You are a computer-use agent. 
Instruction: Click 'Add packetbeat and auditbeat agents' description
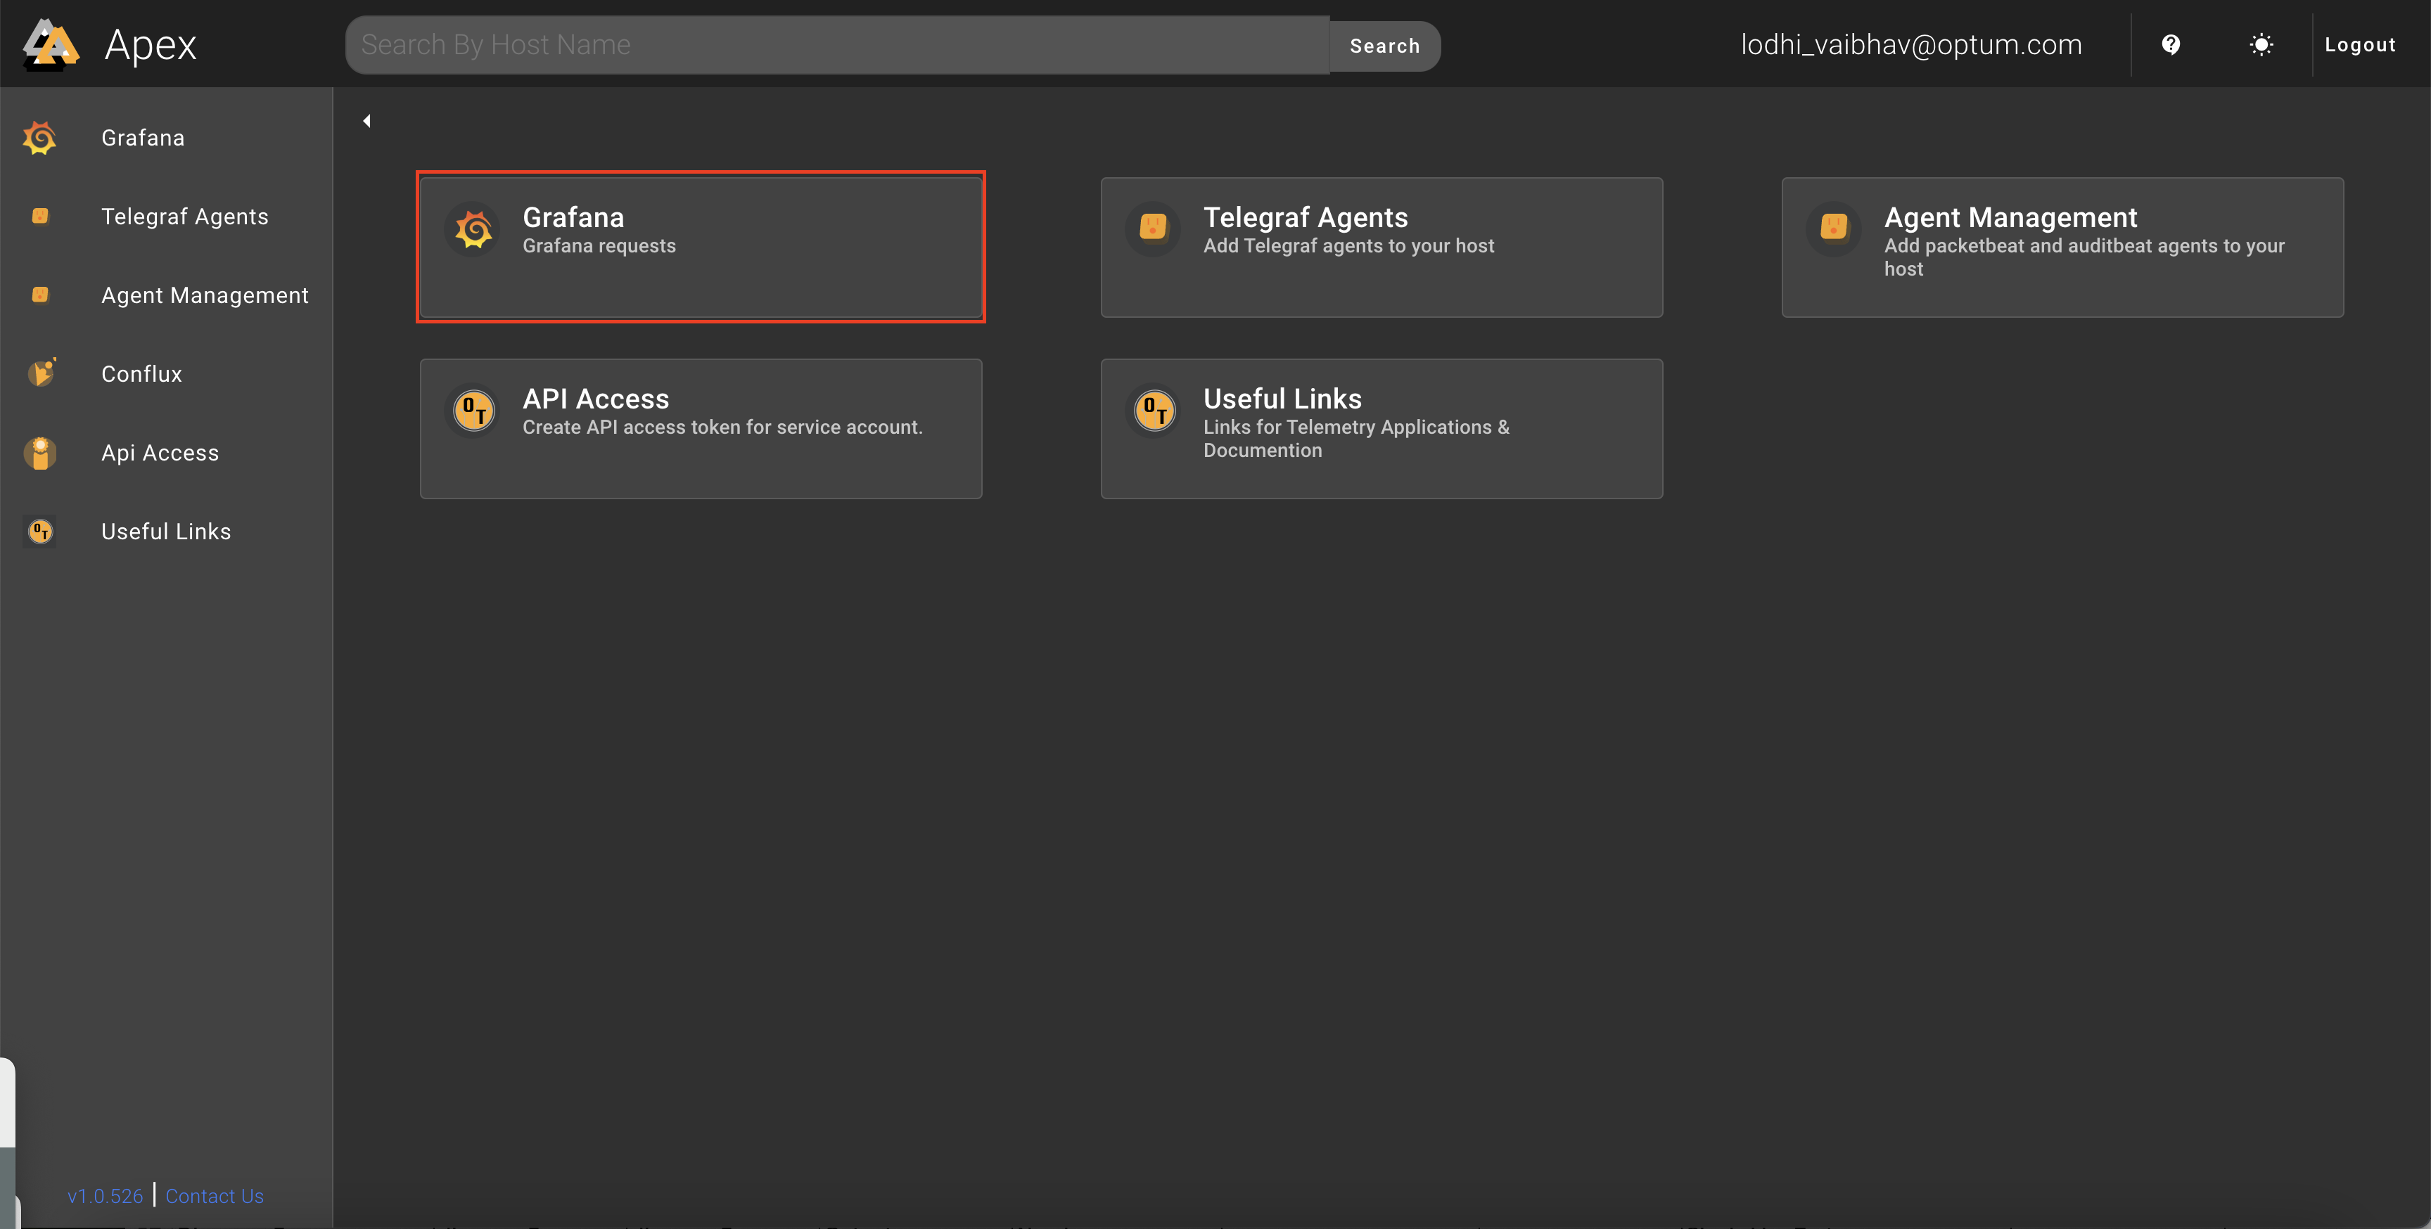point(2084,257)
